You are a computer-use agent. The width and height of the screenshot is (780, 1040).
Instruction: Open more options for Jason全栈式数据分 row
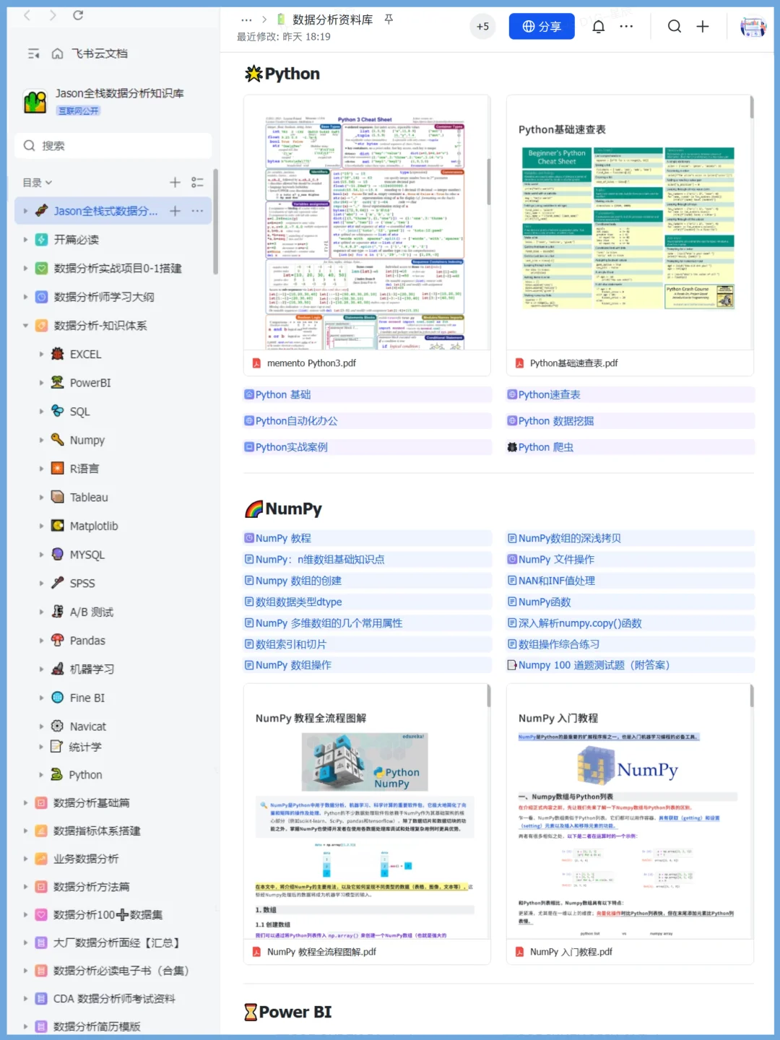pyautogui.click(x=197, y=211)
